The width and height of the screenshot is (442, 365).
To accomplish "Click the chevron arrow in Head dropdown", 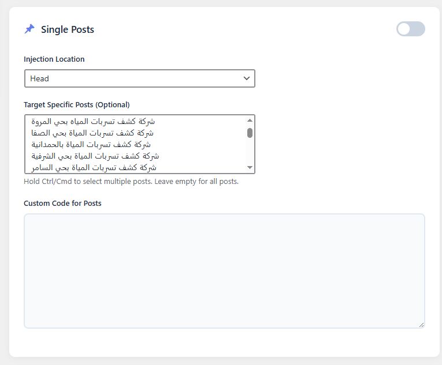I will click(247, 78).
